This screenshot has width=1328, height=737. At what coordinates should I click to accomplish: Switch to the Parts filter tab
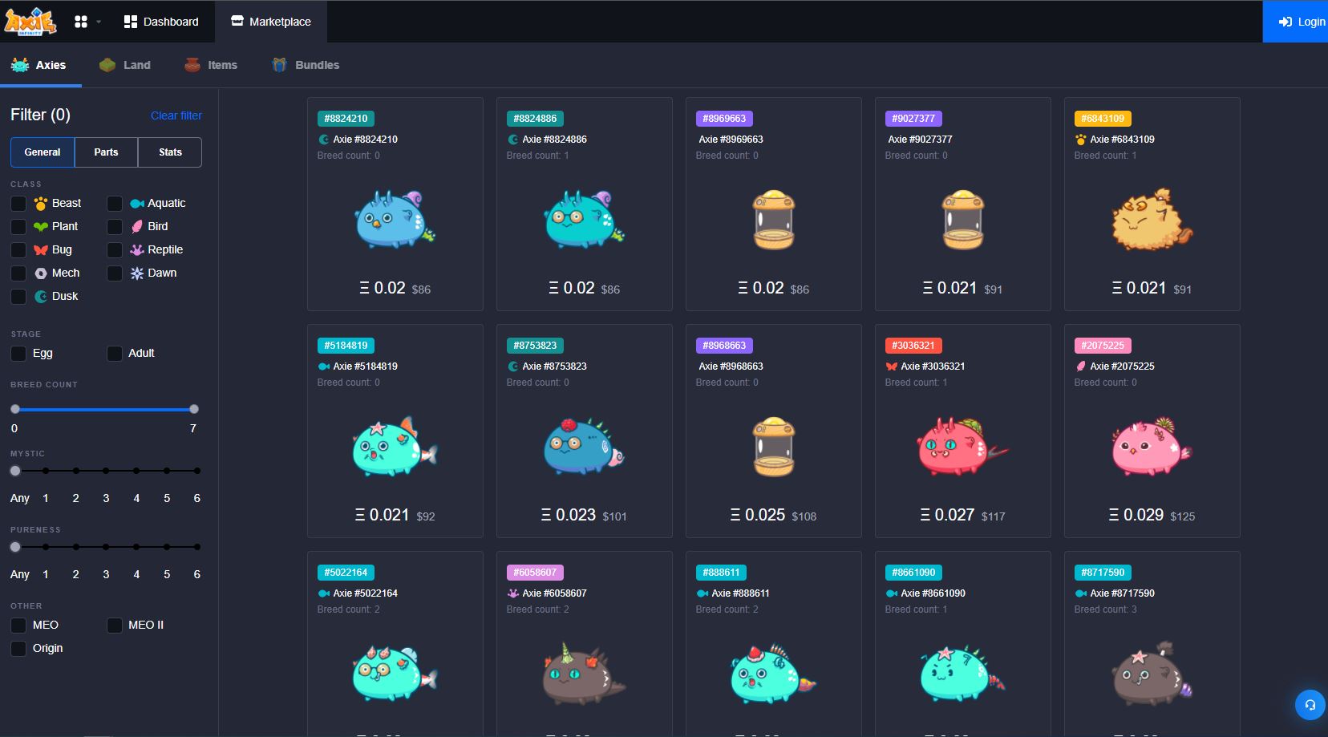[x=106, y=152]
